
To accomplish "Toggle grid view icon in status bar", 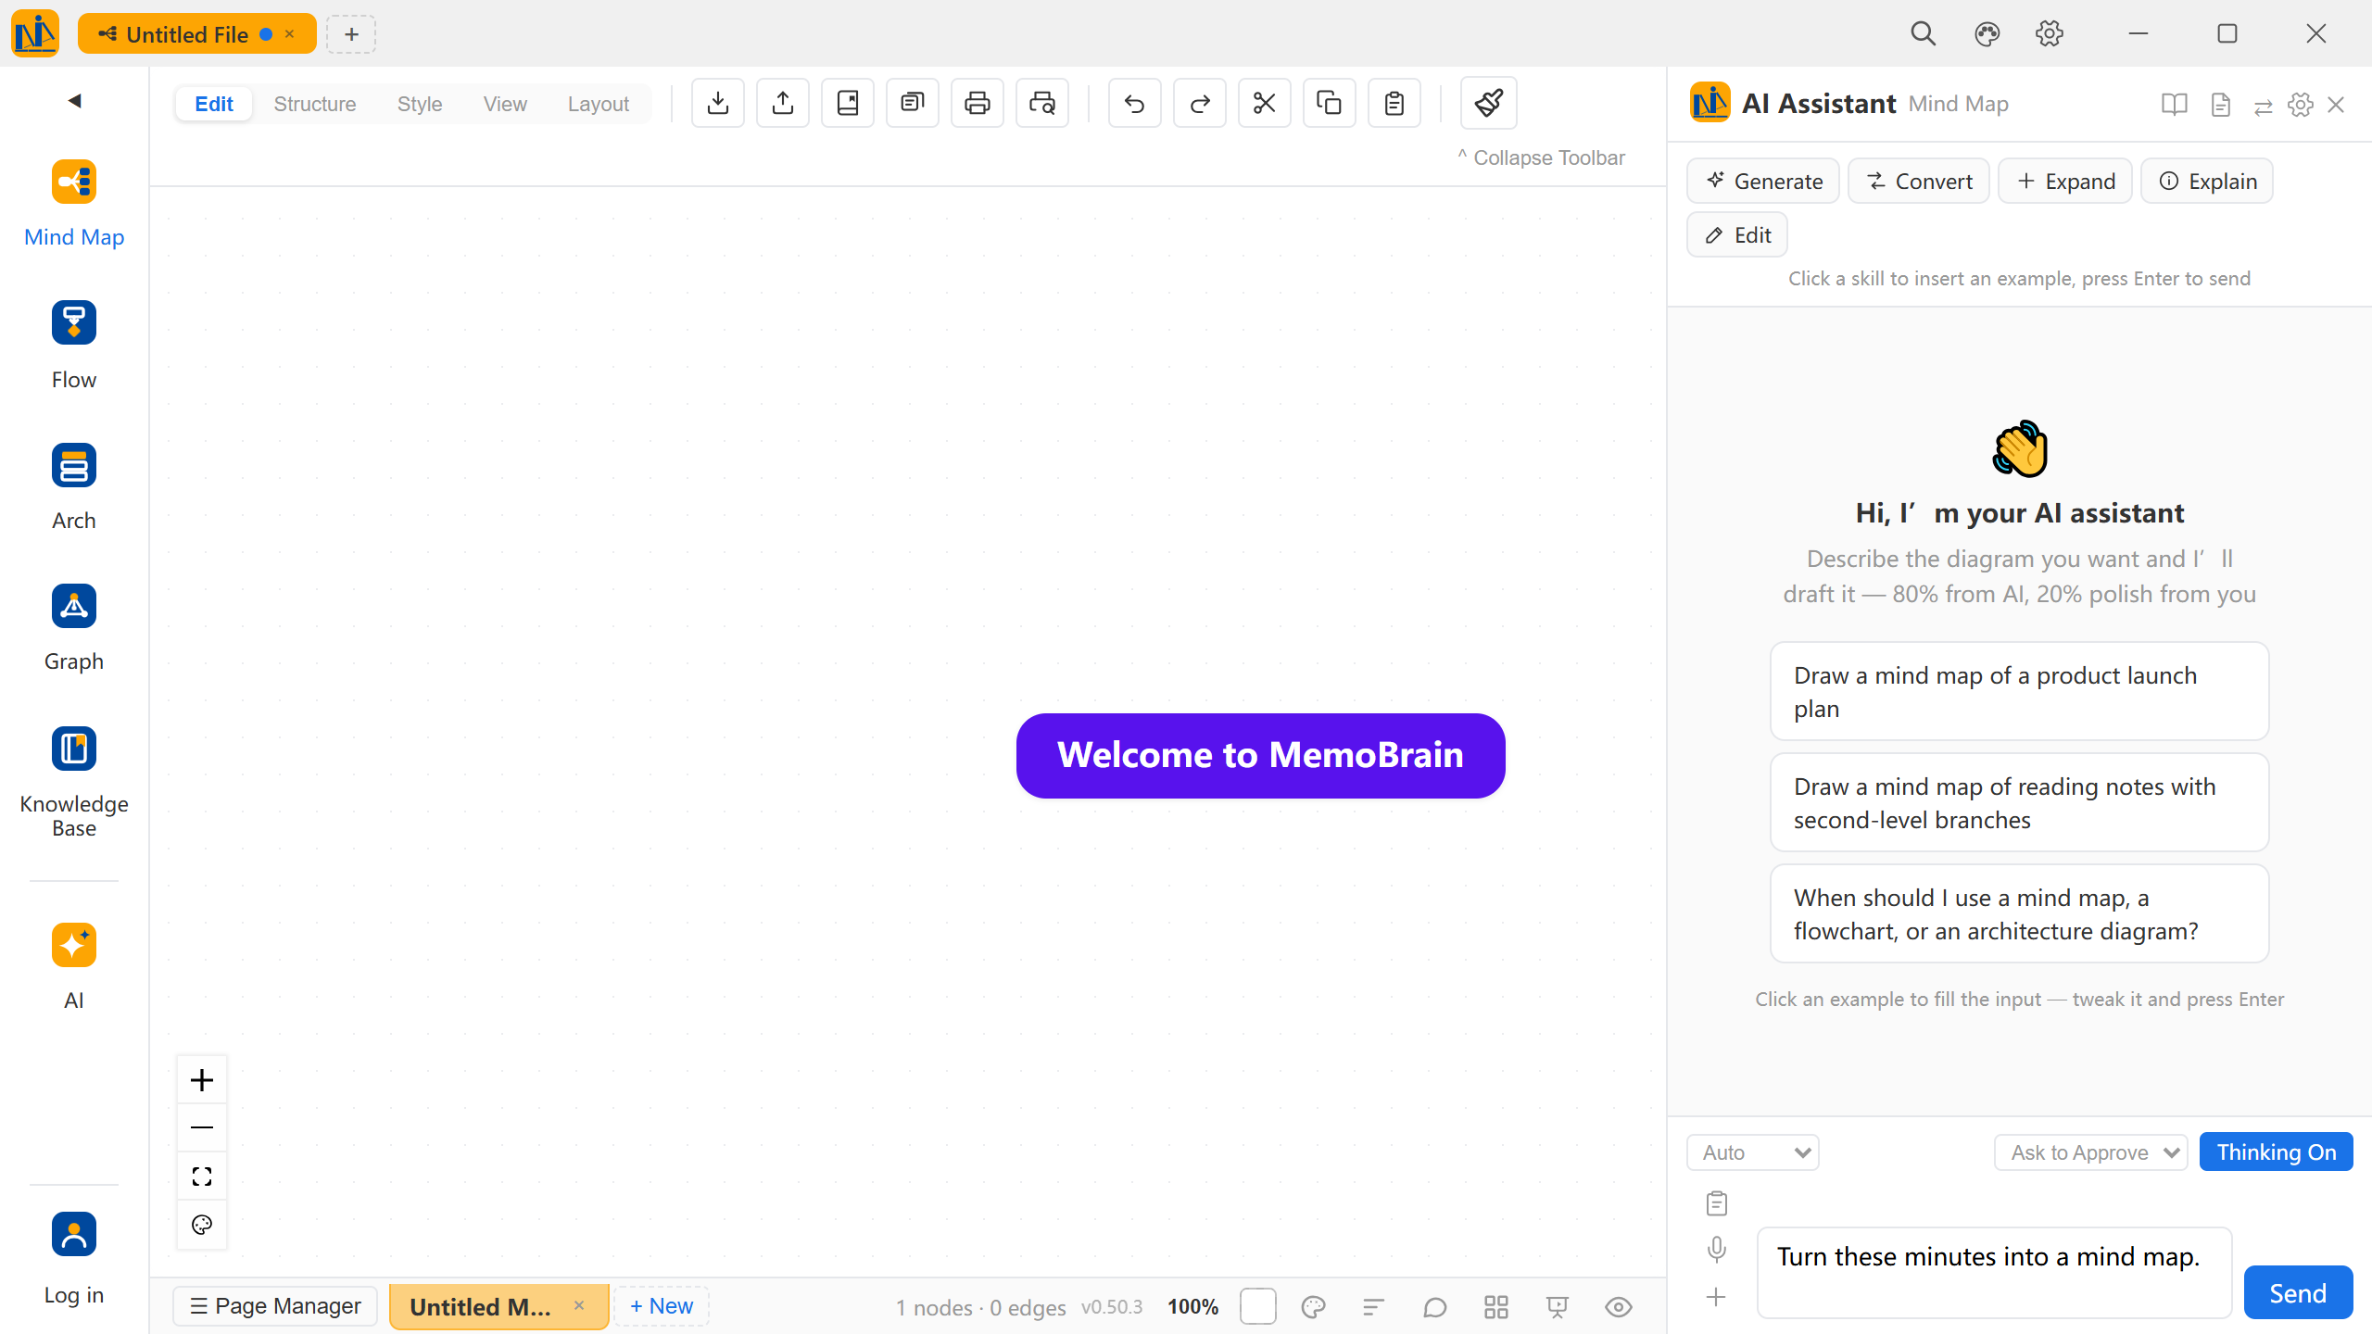I will (x=1496, y=1307).
